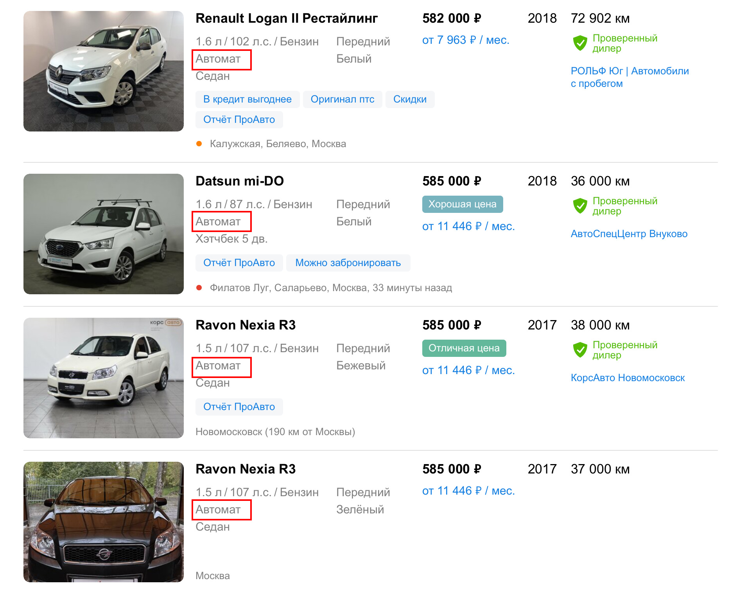Click the "от 7 963 ₽ / мес." loan link
The height and width of the screenshot is (594, 746).
point(465,40)
